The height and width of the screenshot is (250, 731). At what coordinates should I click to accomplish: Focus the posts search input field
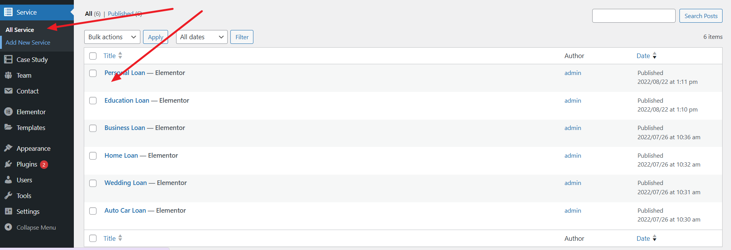633,16
